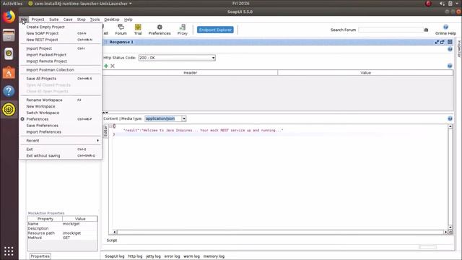Choose Create Empty Project

pos(45,27)
